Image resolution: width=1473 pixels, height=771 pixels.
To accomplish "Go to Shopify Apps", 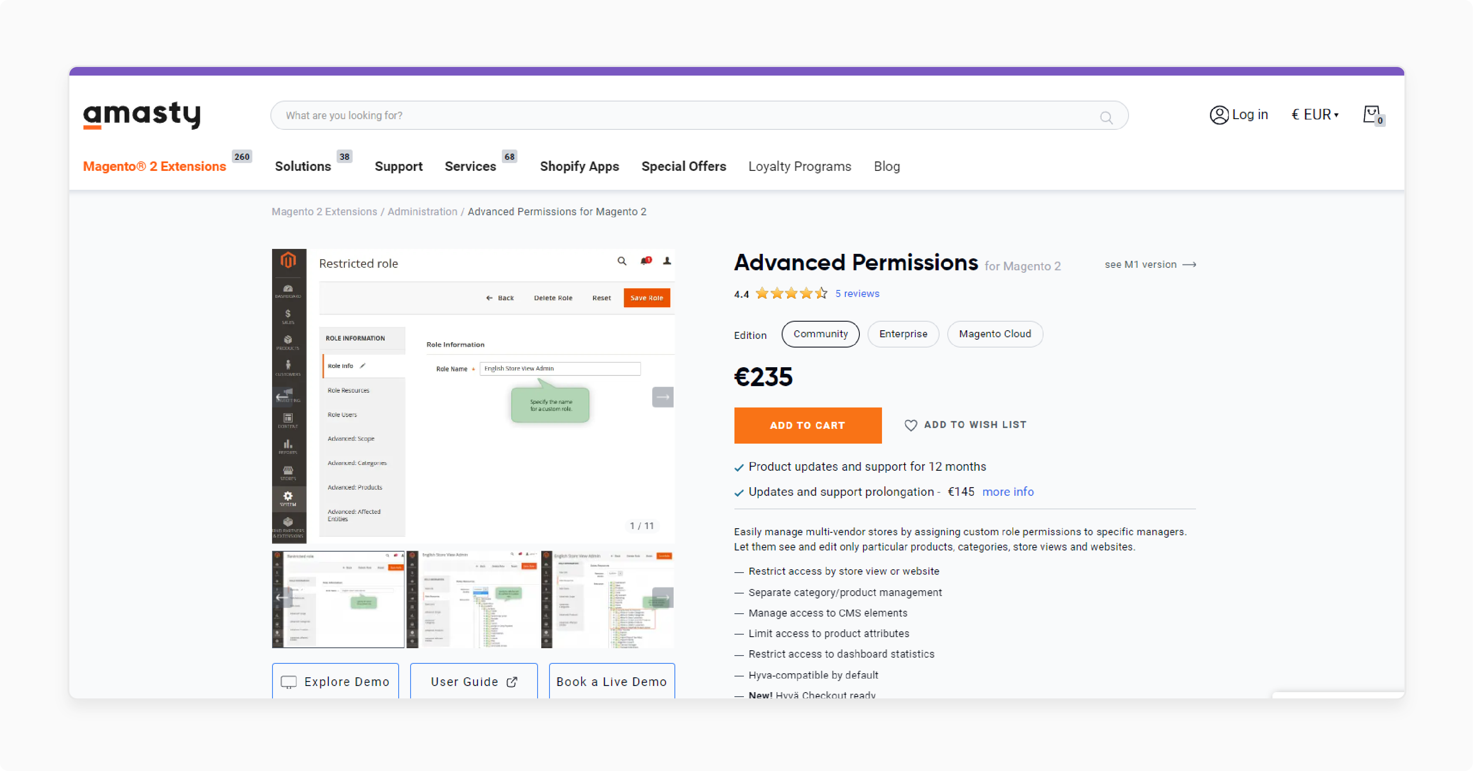I will 579,166.
